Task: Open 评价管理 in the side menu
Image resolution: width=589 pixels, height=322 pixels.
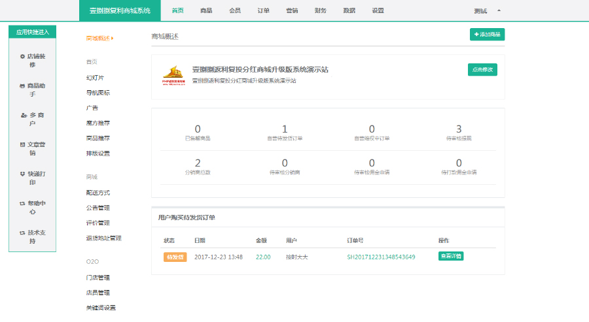Action: 98,223
